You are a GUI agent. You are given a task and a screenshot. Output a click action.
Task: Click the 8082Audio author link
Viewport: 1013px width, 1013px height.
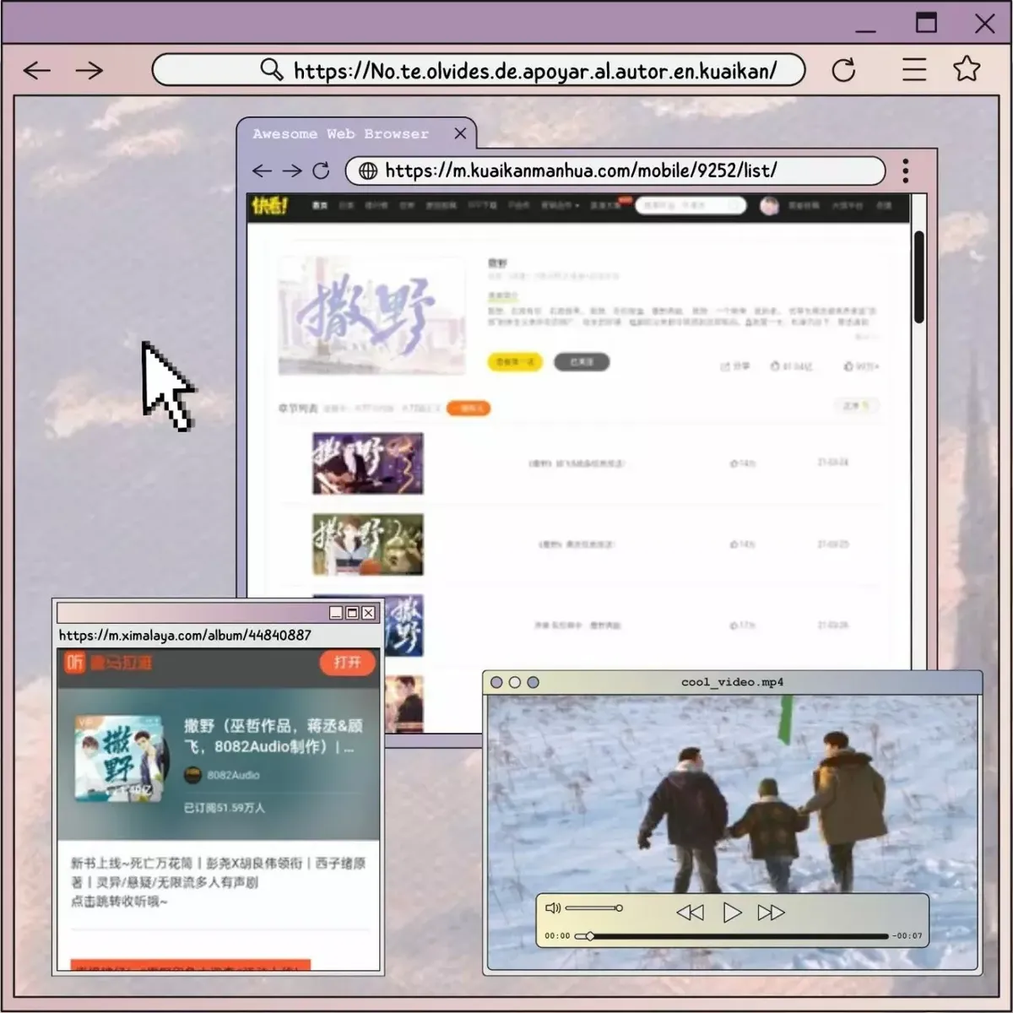click(x=233, y=775)
